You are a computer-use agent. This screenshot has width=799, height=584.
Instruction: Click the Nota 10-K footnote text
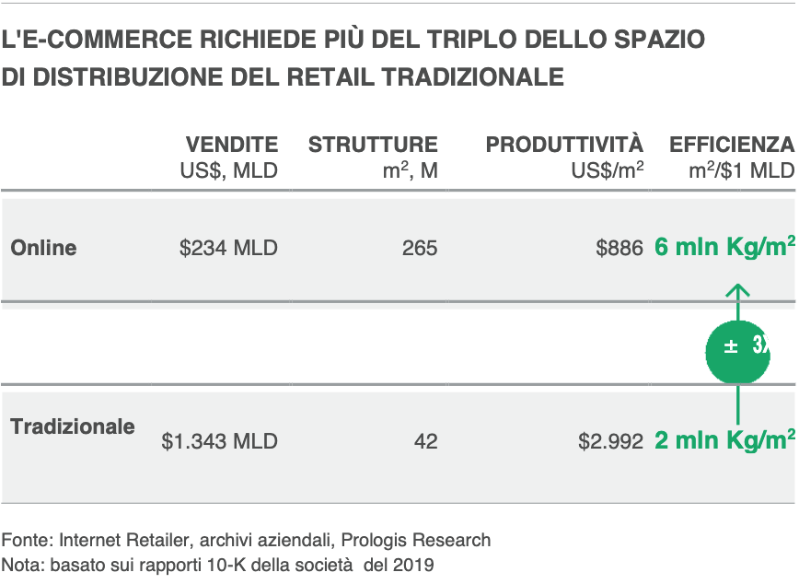217,563
